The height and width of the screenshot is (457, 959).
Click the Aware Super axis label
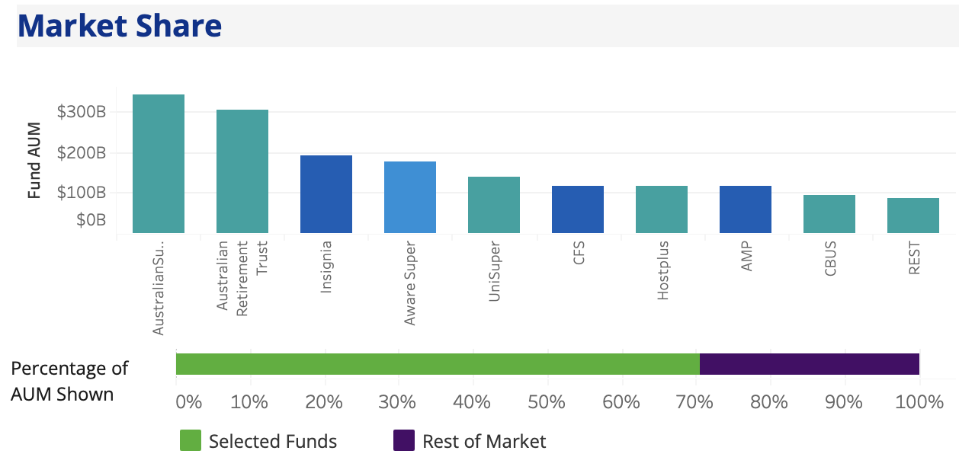(x=410, y=284)
